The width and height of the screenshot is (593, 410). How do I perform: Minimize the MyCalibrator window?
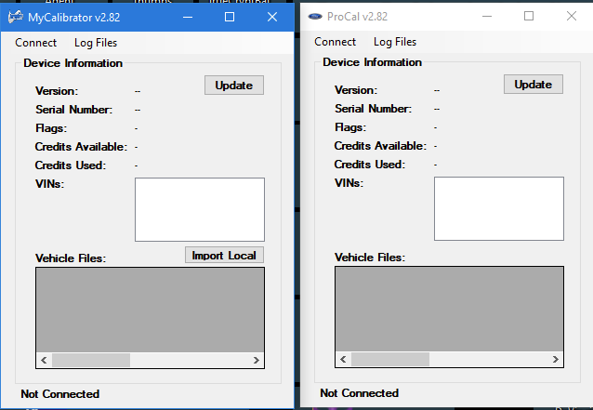(188, 17)
